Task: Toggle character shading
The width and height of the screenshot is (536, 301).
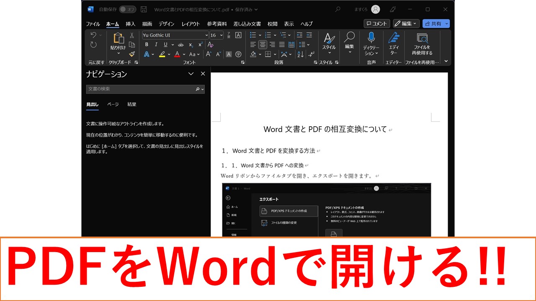Action: point(229,54)
